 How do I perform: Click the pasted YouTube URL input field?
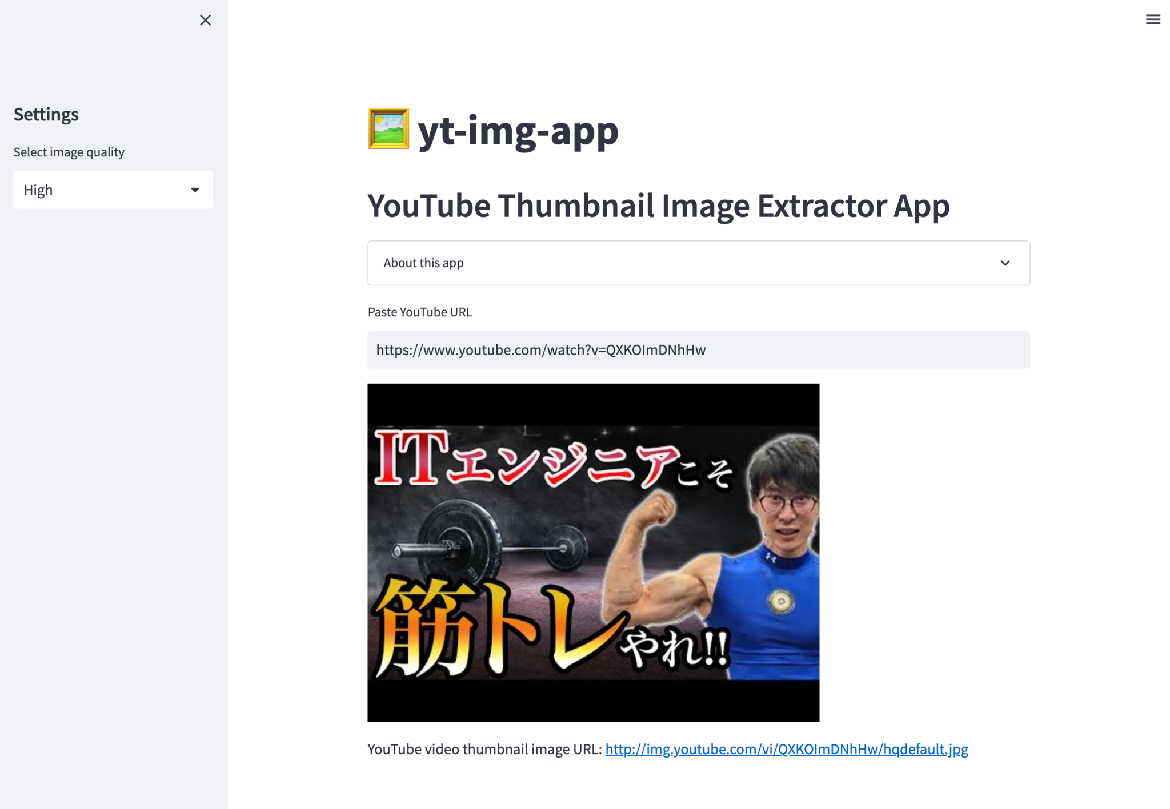click(x=698, y=350)
